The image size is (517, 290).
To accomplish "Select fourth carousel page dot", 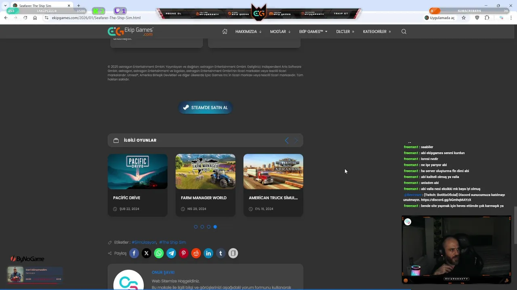I will pyautogui.click(x=215, y=227).
